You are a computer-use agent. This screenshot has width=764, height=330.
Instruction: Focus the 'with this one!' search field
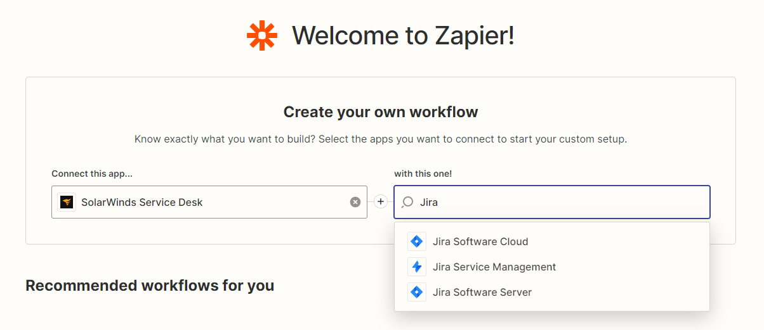(552, 202)
